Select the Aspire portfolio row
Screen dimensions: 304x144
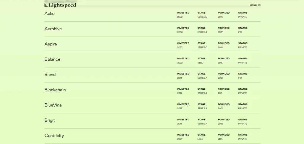tap(152, 44)
